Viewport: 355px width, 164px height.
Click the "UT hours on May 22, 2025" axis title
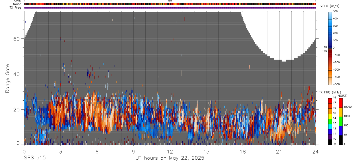[x=170, y=158]
